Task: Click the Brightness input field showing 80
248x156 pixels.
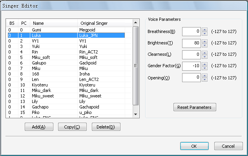Action: coord(191,43)
